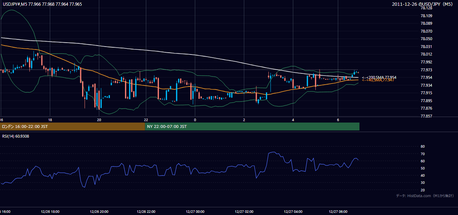Viewport: 458px width, 215px height.
Task: Click hour marker 20 under the chart
Action: click(x=99, y=120)
